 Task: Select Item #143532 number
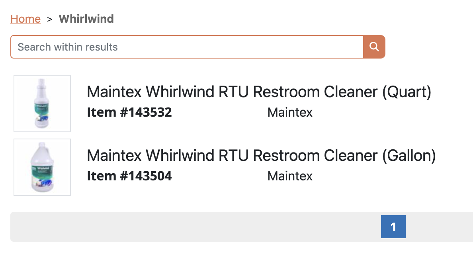[129, 112]
